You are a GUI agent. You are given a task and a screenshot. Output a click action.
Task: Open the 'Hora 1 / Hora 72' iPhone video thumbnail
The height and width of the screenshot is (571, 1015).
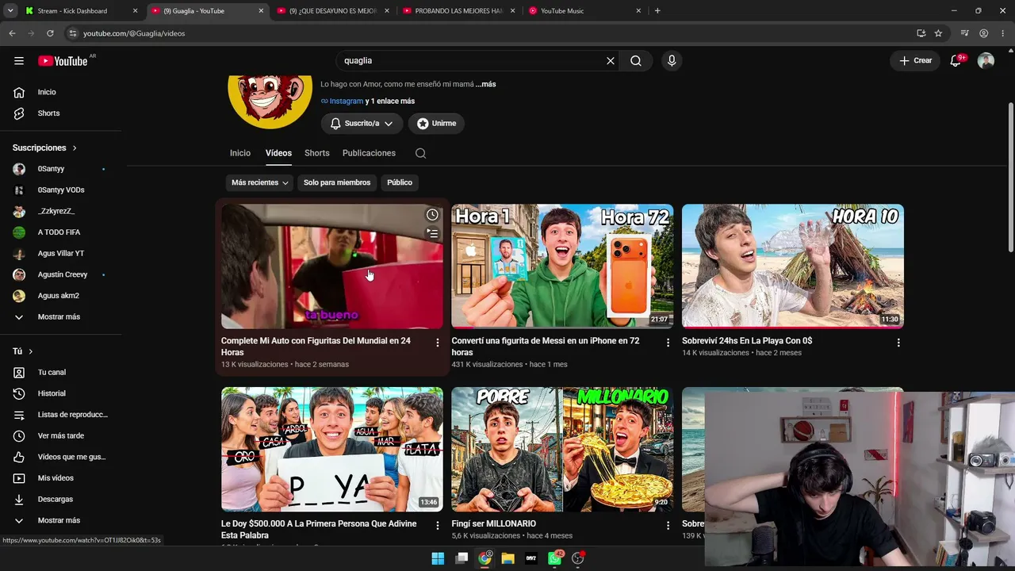point(562,266)
